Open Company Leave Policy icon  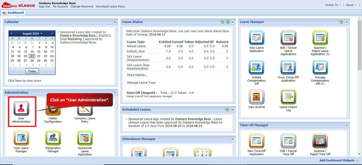coord(85,108)
